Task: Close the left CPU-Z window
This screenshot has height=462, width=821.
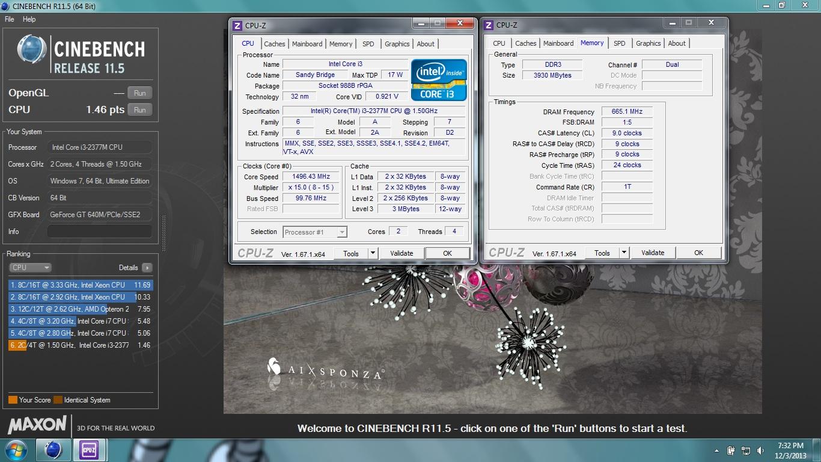Action: pos(460,23)
